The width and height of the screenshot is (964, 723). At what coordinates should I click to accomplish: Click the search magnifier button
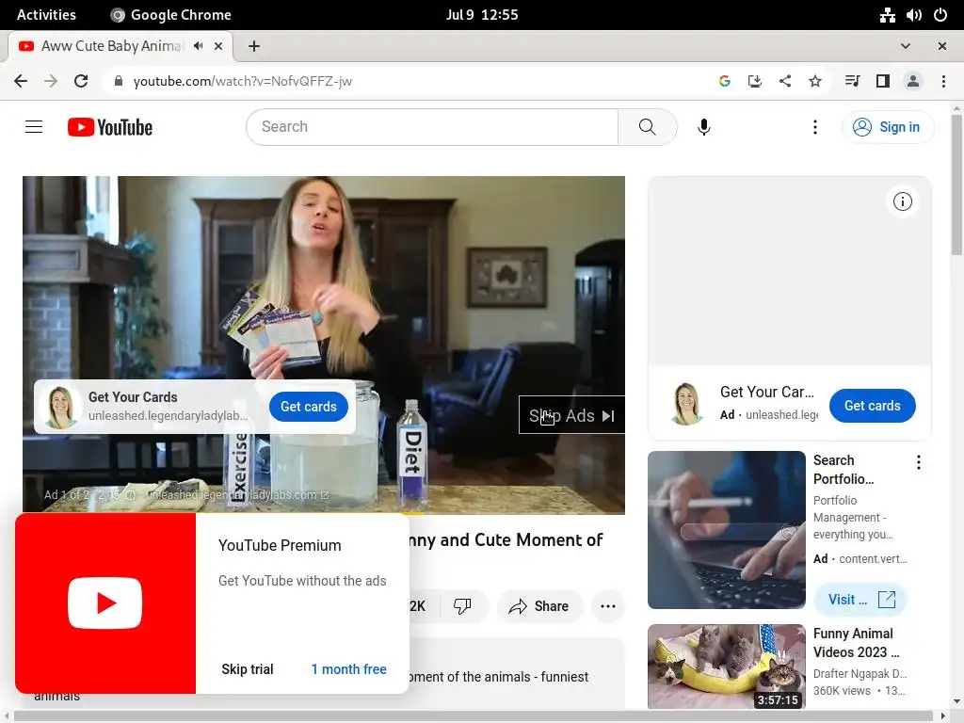click(x=647, y=127)
